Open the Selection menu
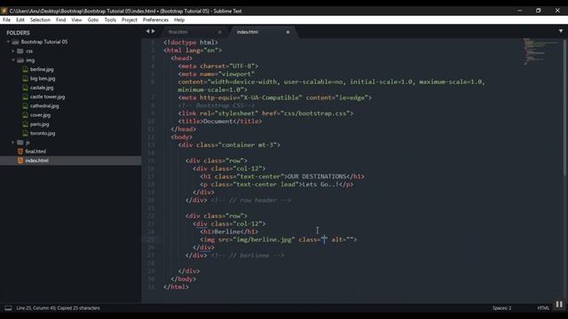 click(x=40, y=19)
